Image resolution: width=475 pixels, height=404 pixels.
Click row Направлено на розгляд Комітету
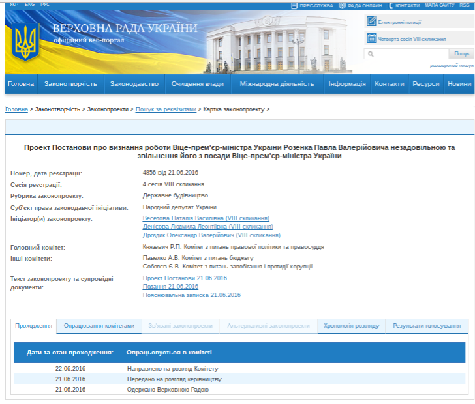click(239, 369)
